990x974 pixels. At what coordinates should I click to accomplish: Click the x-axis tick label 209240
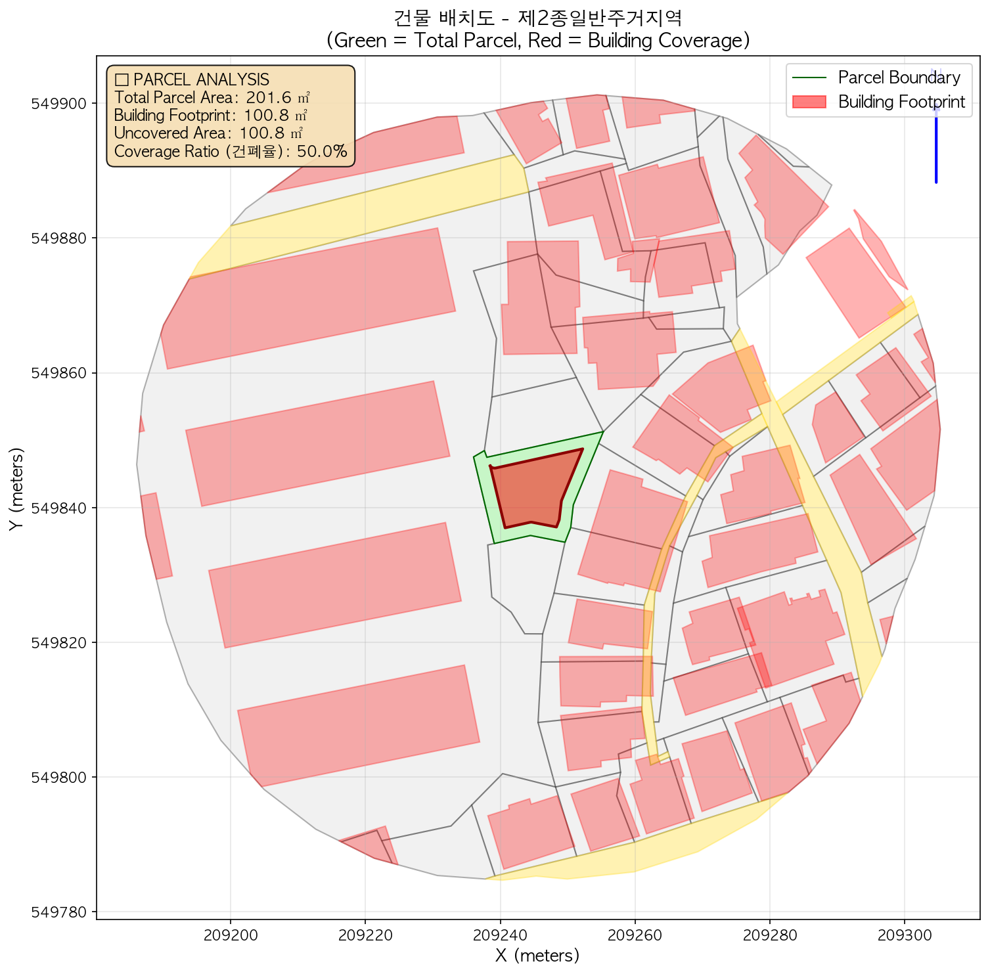pyautogui.click(x=500, y=935)
